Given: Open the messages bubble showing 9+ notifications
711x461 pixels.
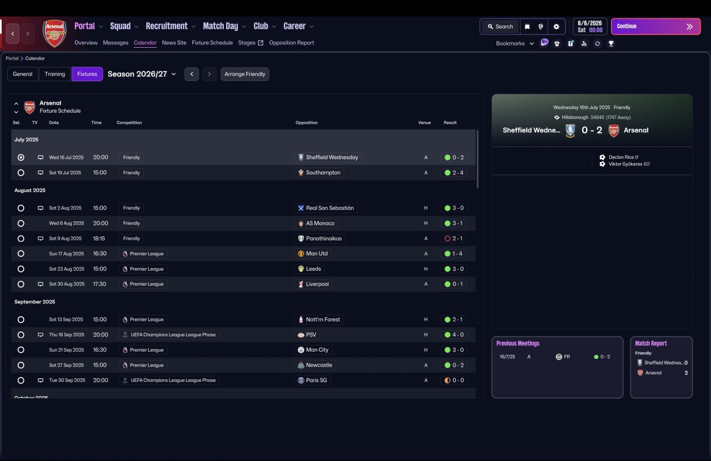Looking at the screenshot, I should (544, 43).
